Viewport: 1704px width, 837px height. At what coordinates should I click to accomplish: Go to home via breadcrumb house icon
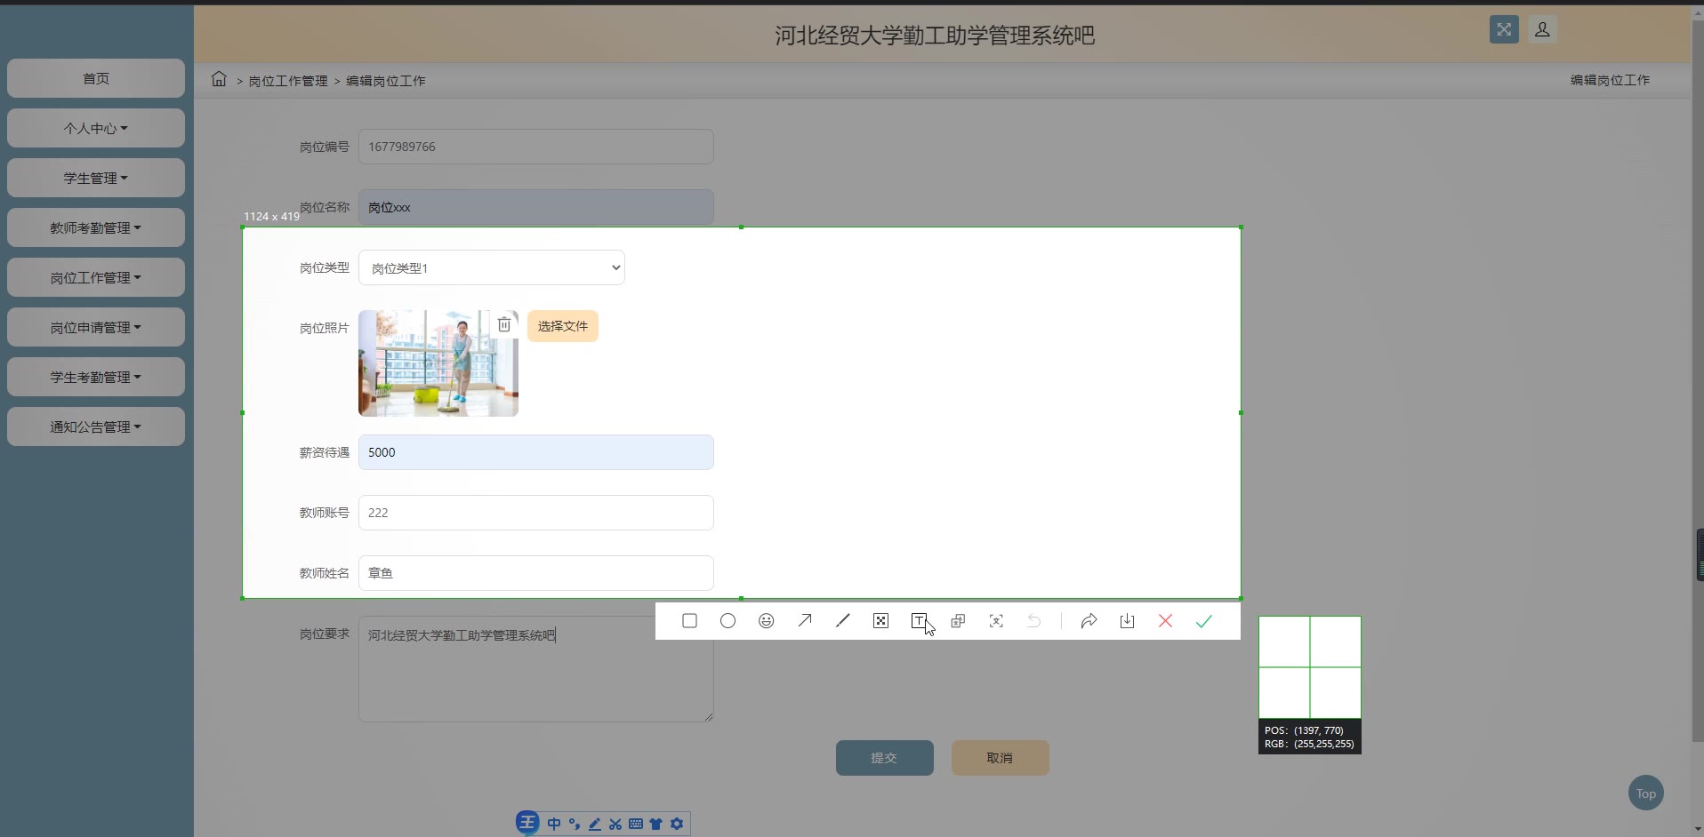pos(219,79)
